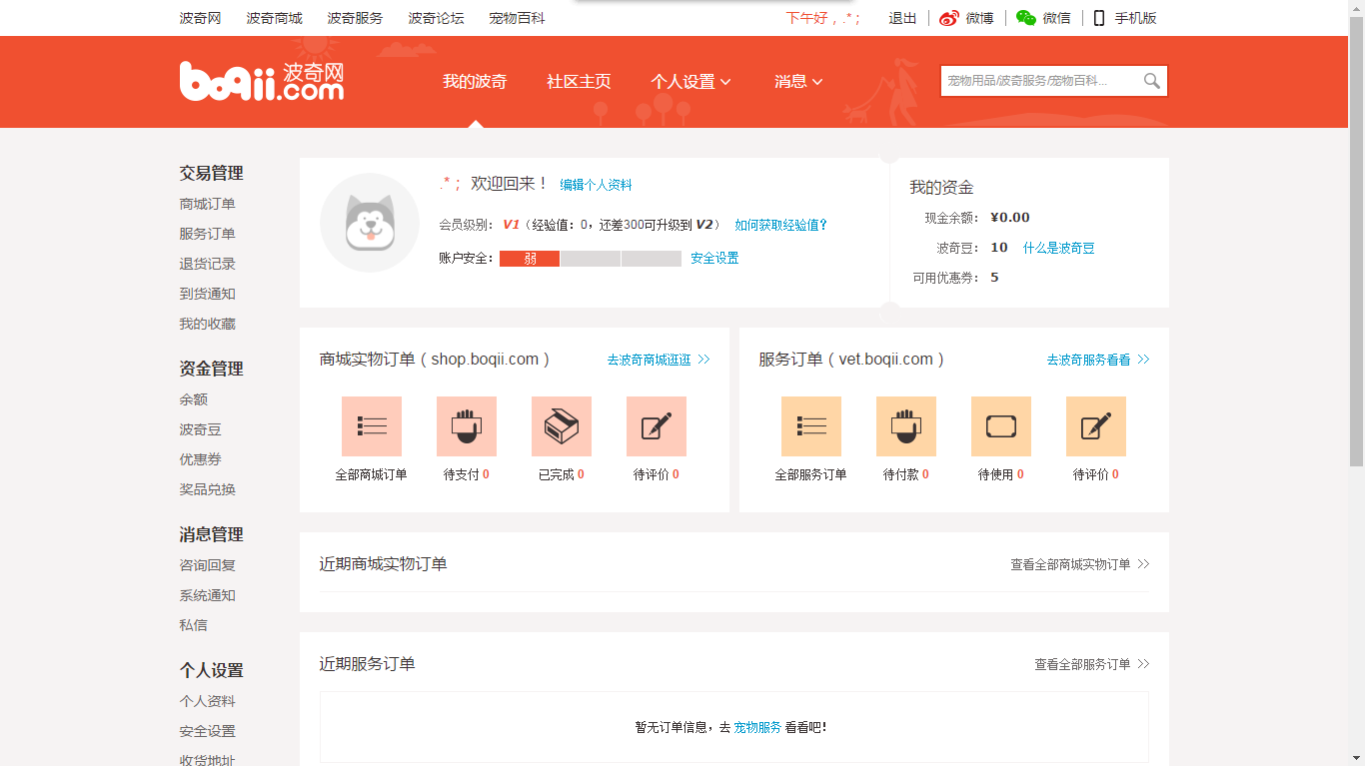
Task: Open 我的收藏 in sidebar
Action: [208, 324]
